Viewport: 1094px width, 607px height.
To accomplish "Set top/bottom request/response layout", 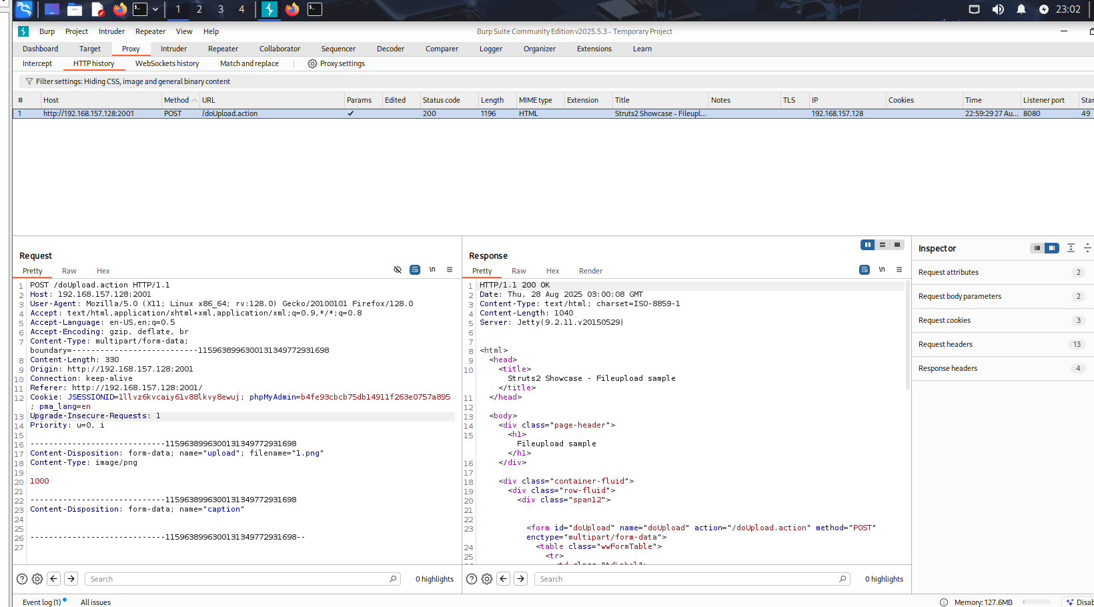I will pyautogui.click(x=883, y=245).
